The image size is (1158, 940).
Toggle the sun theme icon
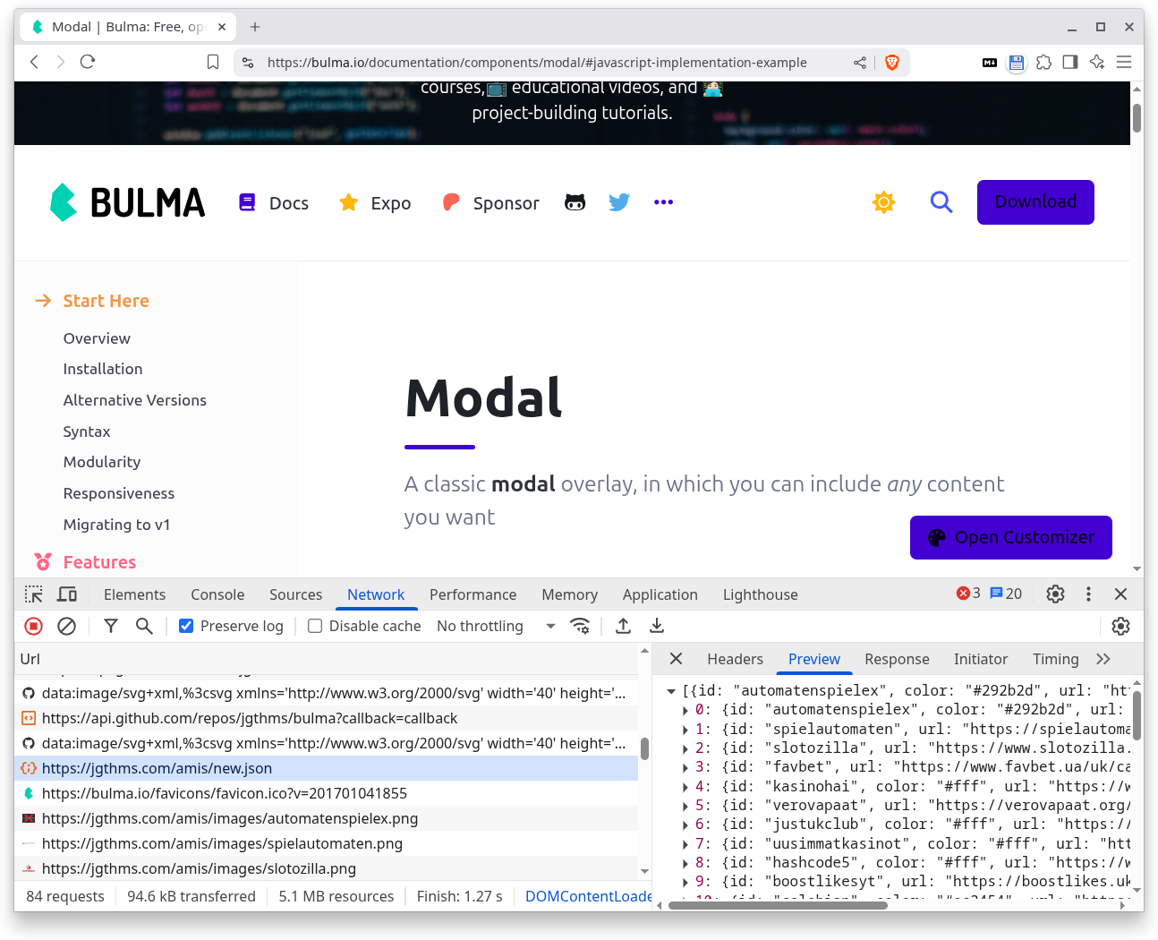(x=884, y=202)
